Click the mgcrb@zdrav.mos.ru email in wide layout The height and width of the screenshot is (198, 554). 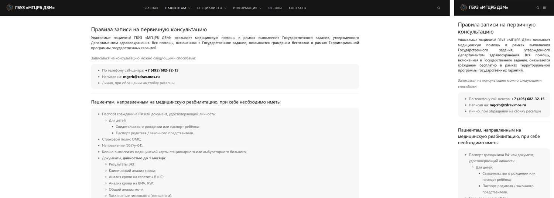(x=141, y=77)
